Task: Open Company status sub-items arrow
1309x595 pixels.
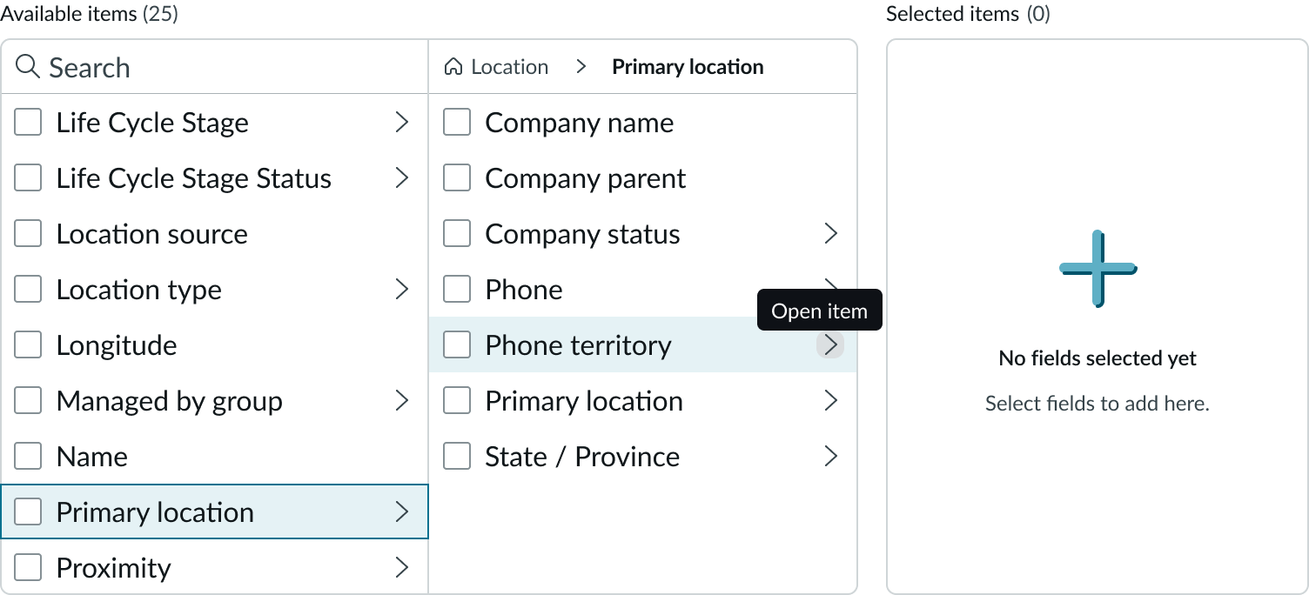Action: pos(830,234)
